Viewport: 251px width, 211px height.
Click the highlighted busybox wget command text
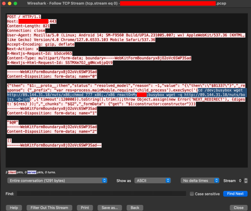click(120, 95)
